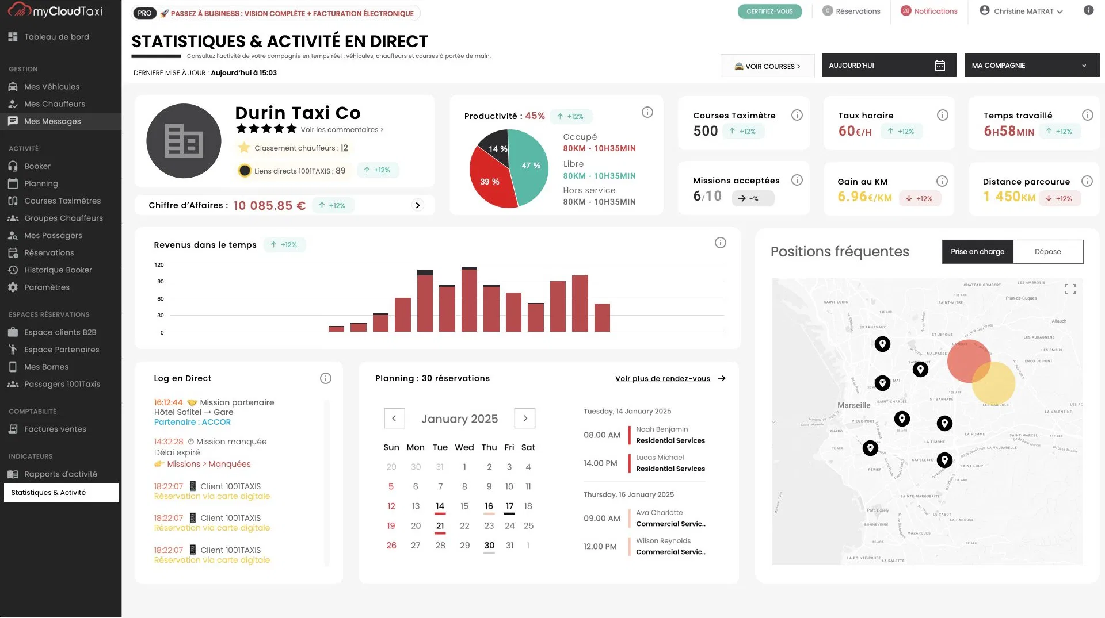Image resolution: width=1105 pixels, height=618 pixels.
Task: Go to next month in calendar
Action: click(x=525, y=419)
